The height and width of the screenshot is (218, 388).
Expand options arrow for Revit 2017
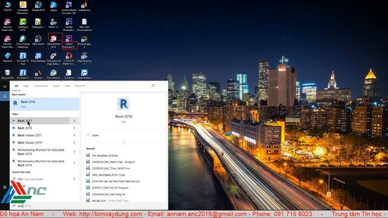tap(74, 121)
